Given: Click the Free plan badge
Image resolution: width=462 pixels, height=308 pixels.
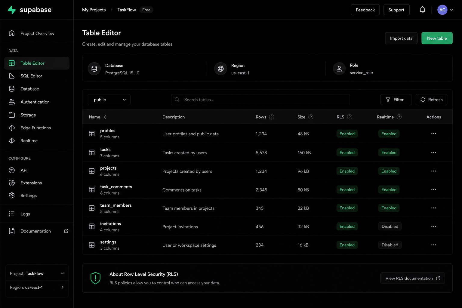Looking at the screenshot, I should click(146, 10).
